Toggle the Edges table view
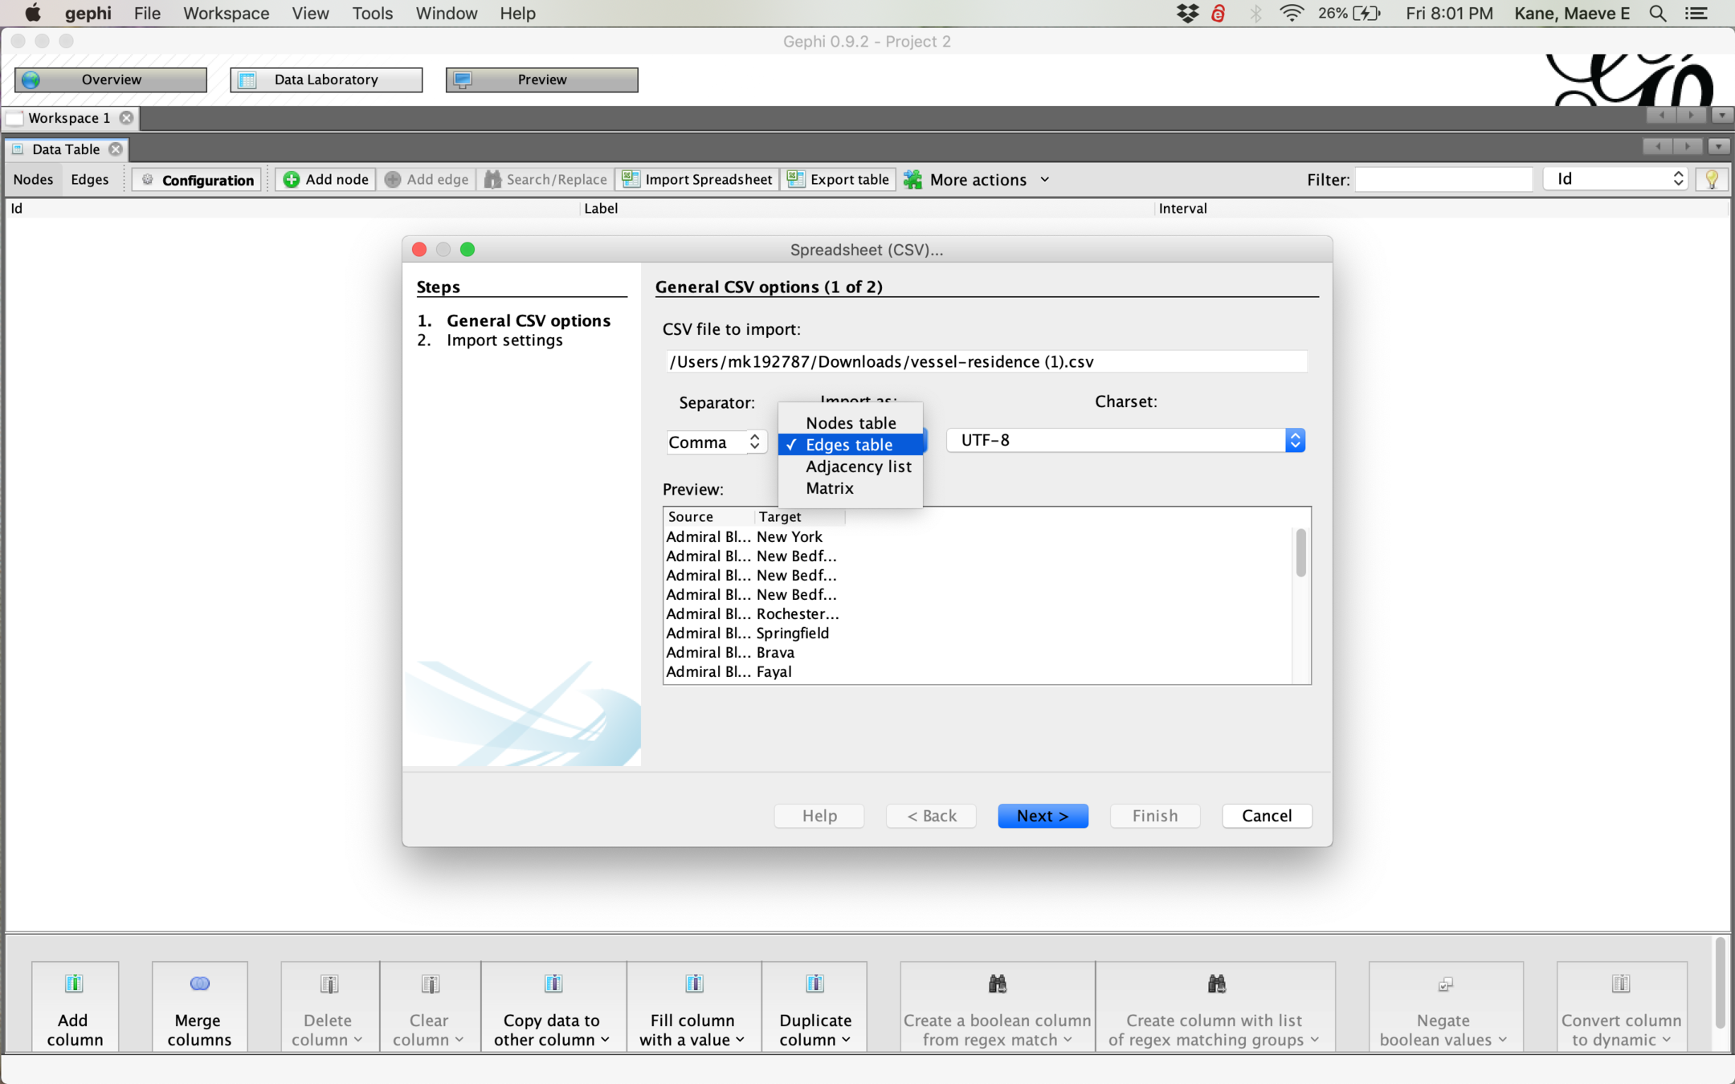The height and width of the screenshot is (1084, 1735). tap(89, 179)
